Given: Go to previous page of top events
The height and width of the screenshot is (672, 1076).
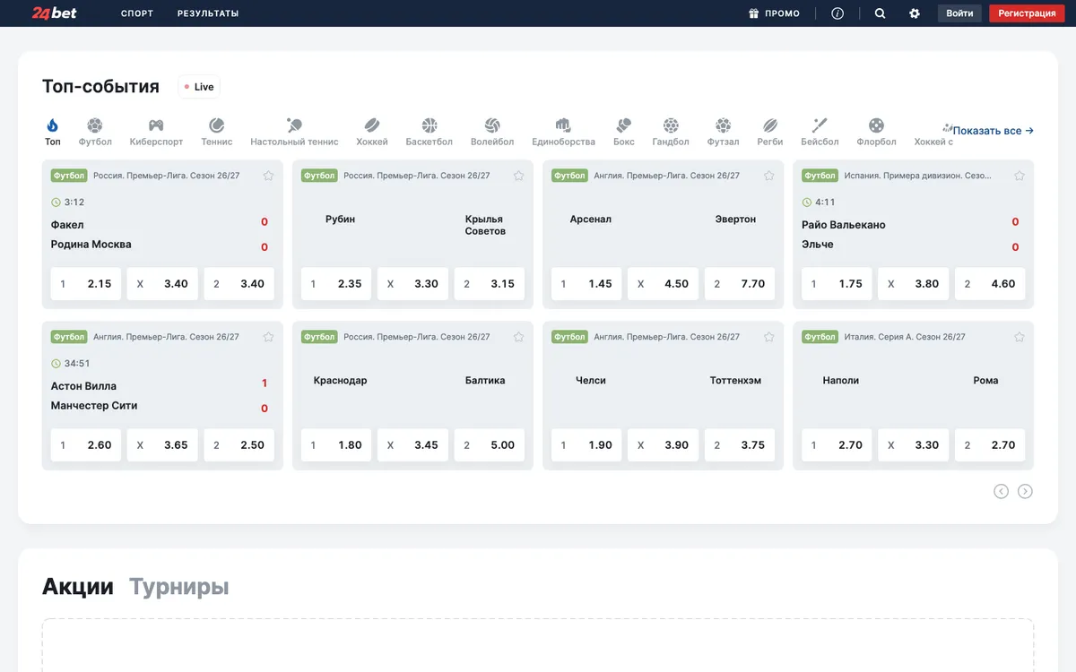Looking at the screenshot, I should point(1001,491).
